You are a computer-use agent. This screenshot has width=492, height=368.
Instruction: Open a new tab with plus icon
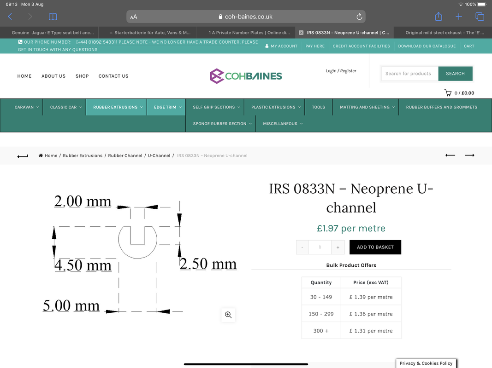[x=459, y=17]
